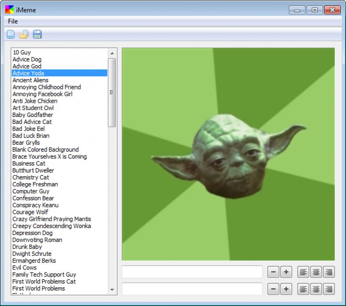The width and height of the screenshot is (346, 306).
Task: Close the iMeme window
Action: tap(332, 10)
